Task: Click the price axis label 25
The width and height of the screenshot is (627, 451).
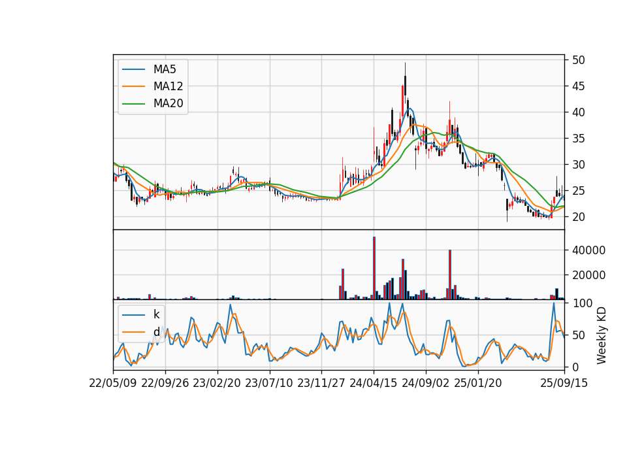Action: (x=578, y=191)
